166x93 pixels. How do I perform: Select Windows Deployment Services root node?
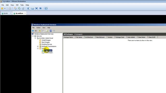44,34
